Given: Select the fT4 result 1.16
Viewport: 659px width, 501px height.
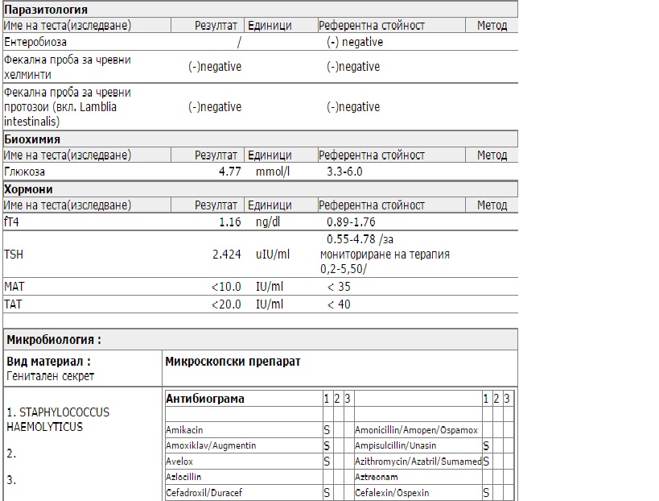Looking at the screenshot, I should [230, 222].
